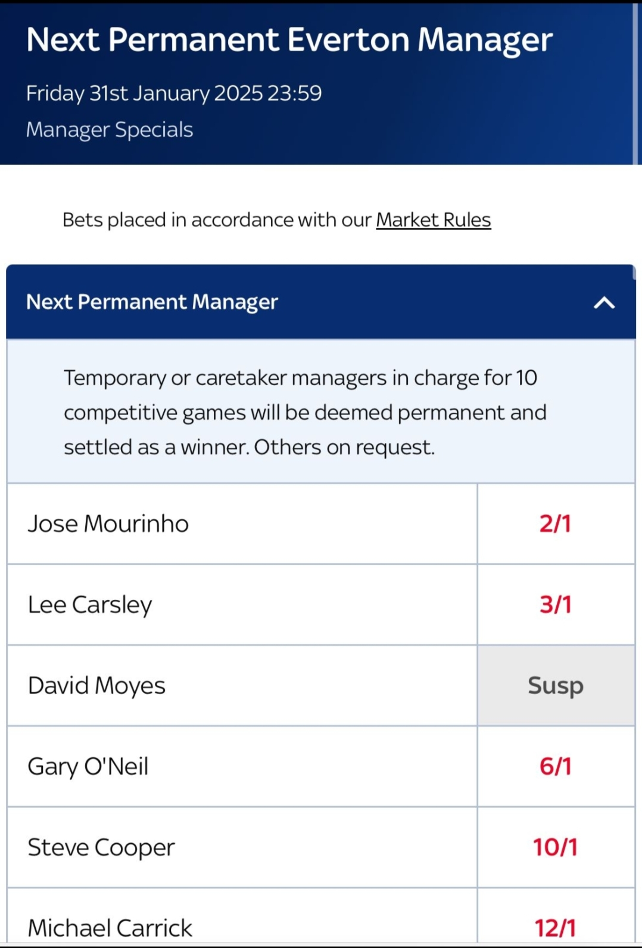Tap the Lee Carsley selection name
The height and width of the screenshot is (948, 642).
(90, 605)
